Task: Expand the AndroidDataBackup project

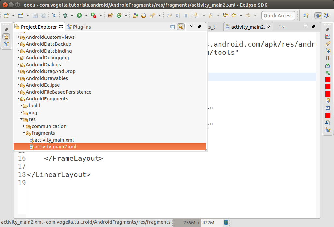Action: pyautogui.click(x=18, y=44)
